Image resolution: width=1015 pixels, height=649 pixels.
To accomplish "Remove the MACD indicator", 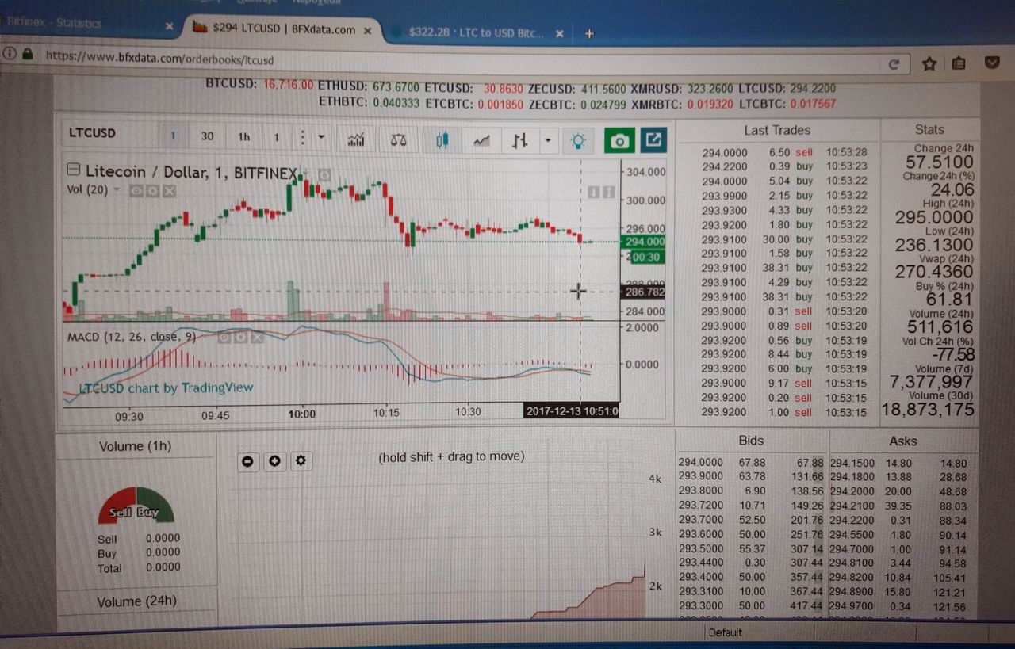I will [x=257, y=338].
